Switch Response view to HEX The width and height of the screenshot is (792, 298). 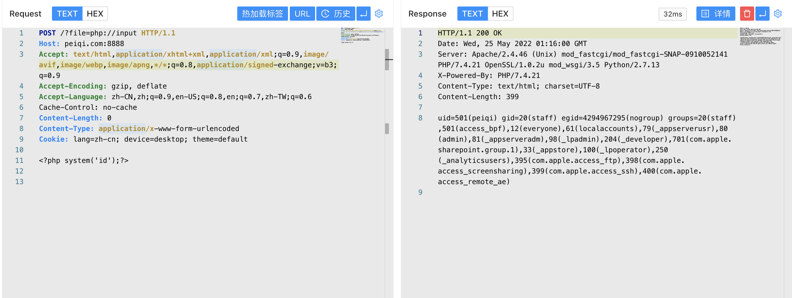pyautogui.click(x=500, y=14)
